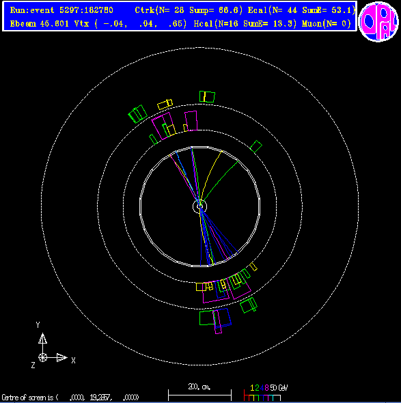The height and width of the screenshot is (403, 401).
Task: Click the small beam pipe circle at center
Action: [x=199, y=206]
